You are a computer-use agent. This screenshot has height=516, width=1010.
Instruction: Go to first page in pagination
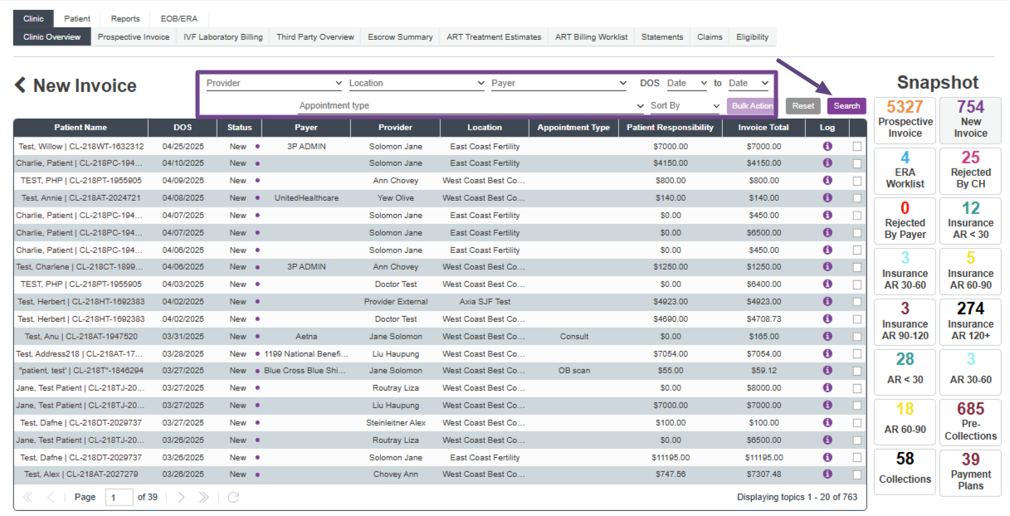click(28, 497)
